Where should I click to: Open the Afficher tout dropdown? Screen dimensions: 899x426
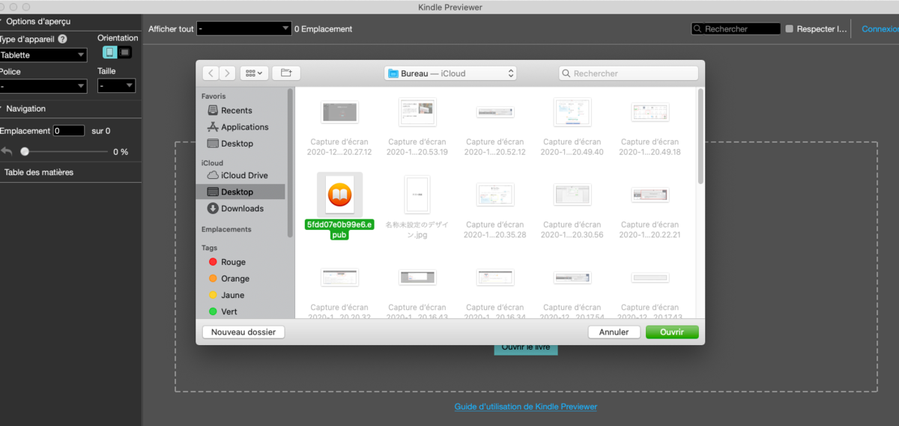pyautogui.click(x=244, y=28)
